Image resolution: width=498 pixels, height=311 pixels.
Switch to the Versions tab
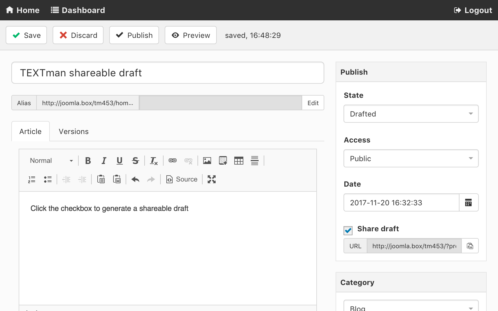(74, 131)
